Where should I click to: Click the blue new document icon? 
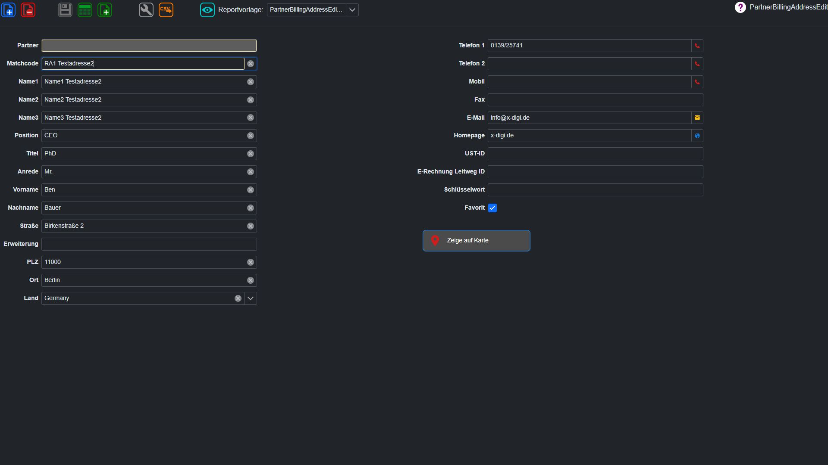(9, 10)
